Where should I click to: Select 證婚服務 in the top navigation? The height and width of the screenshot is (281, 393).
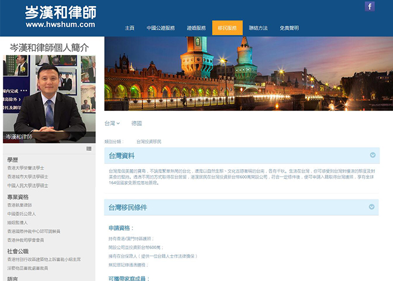tap(196, 28)
